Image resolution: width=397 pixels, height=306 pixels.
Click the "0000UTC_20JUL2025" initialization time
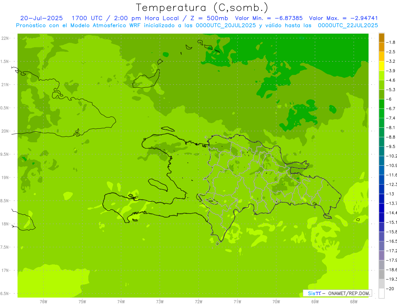[226, 25]
